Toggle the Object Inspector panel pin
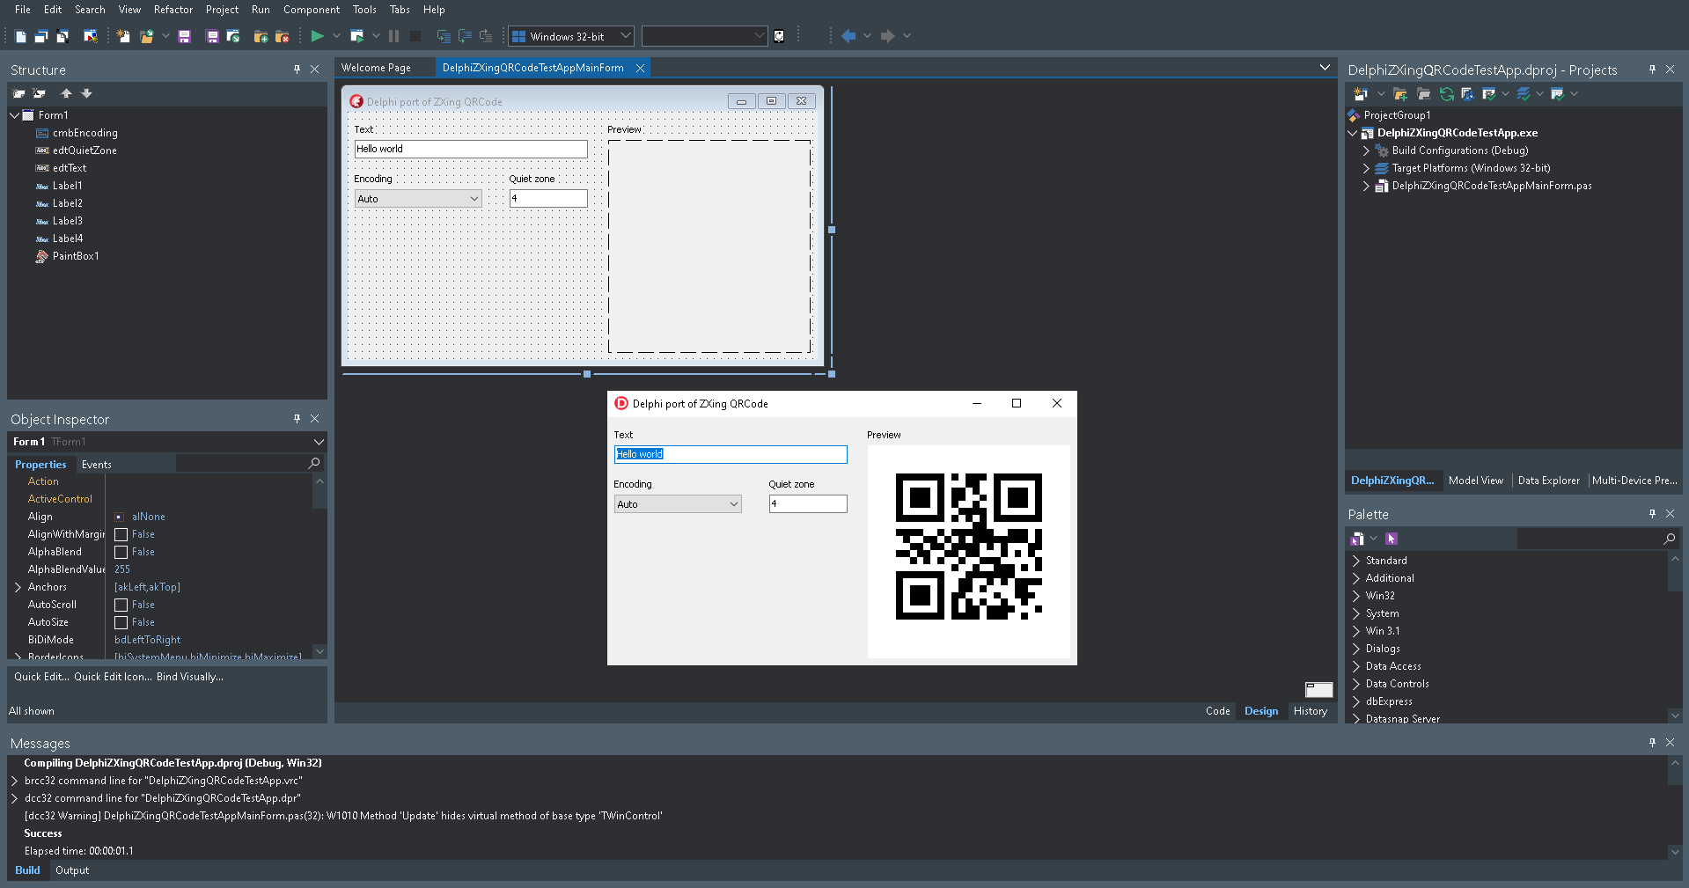This screenshot has height=888, width=1689. pos(297,419)
